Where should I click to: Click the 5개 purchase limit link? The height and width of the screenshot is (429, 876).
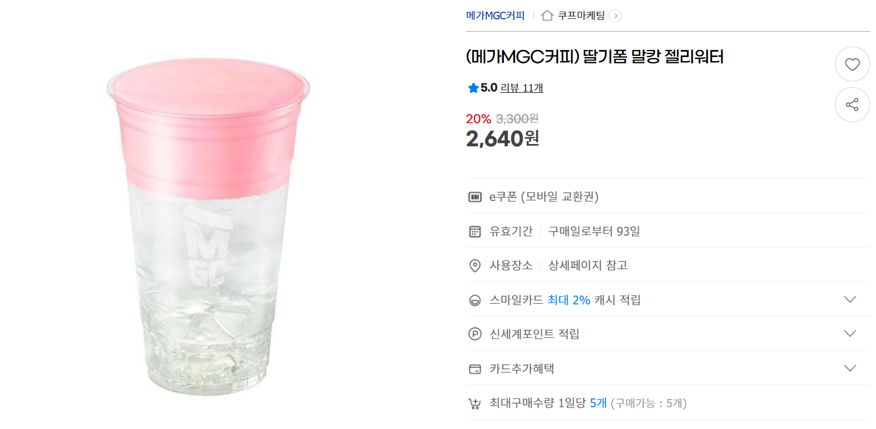[598, 403]
